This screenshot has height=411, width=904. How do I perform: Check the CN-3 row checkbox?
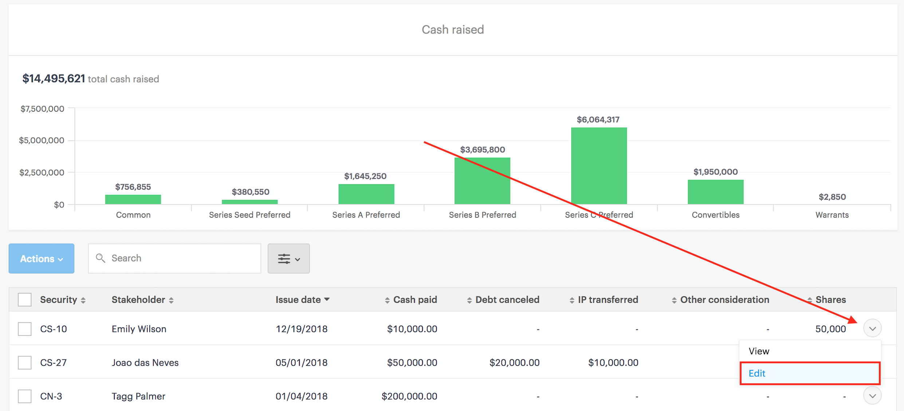coord(25,396)
